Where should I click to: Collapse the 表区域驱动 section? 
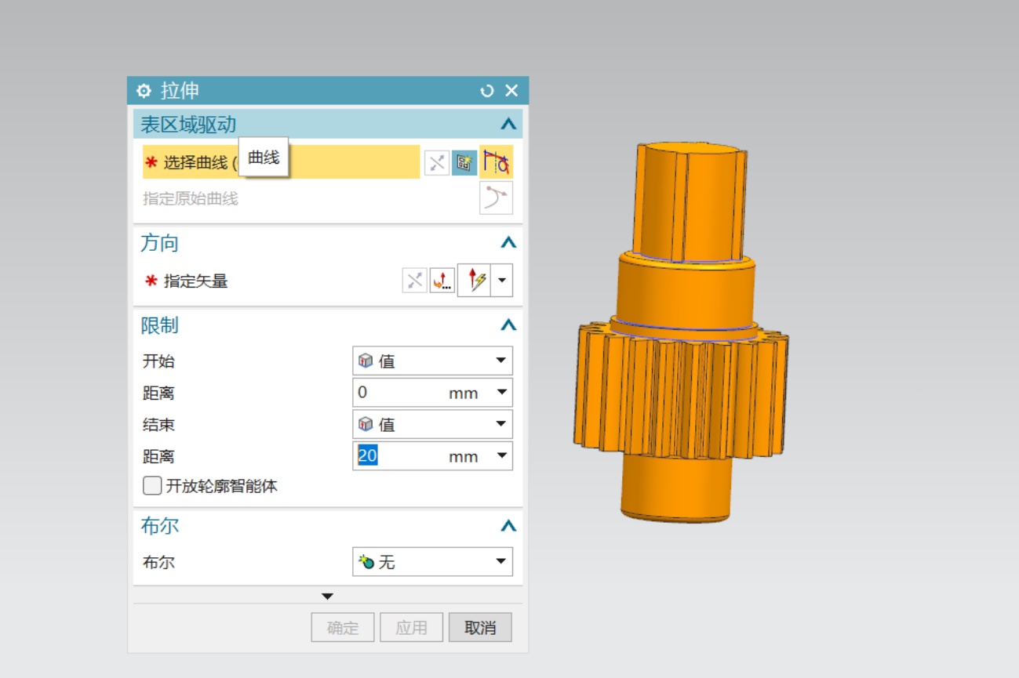tap(508, 124)
